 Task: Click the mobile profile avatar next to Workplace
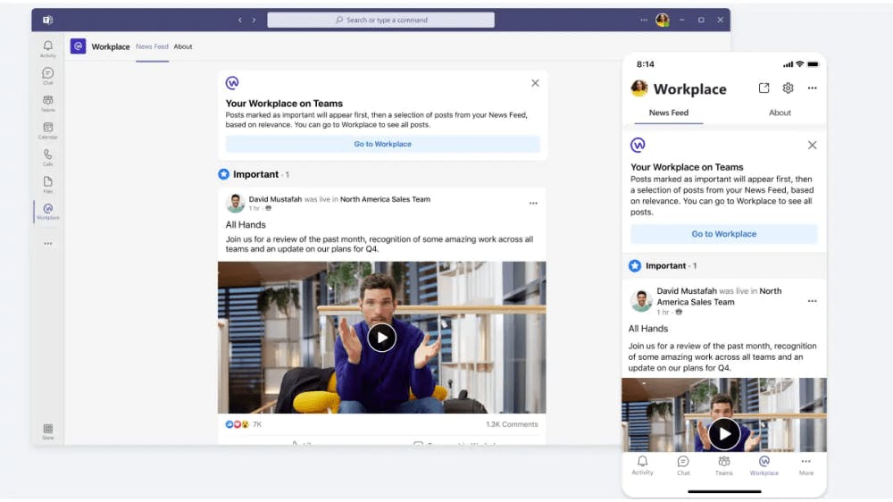(x=639, y=88)
